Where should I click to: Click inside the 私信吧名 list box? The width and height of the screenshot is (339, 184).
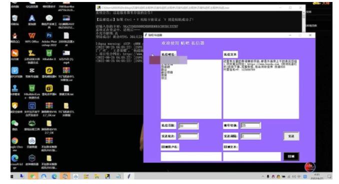pyautogui.click(x=191, y=89)
